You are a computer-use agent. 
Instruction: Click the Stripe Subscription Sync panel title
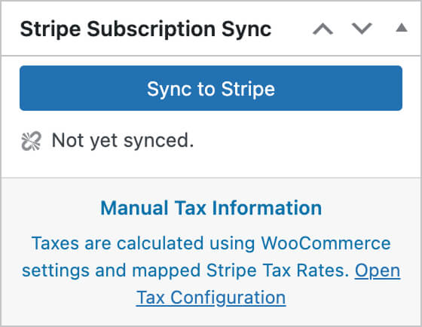click(145, 29)
